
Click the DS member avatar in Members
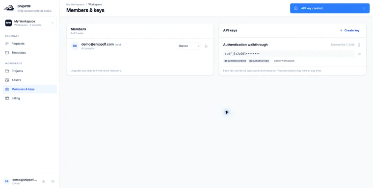tap(75, 46)
